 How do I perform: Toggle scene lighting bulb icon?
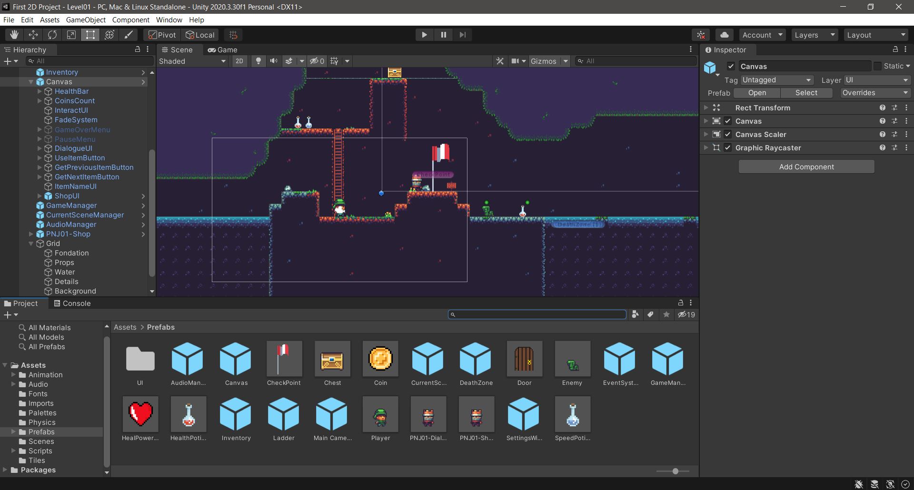click(258, 61)
